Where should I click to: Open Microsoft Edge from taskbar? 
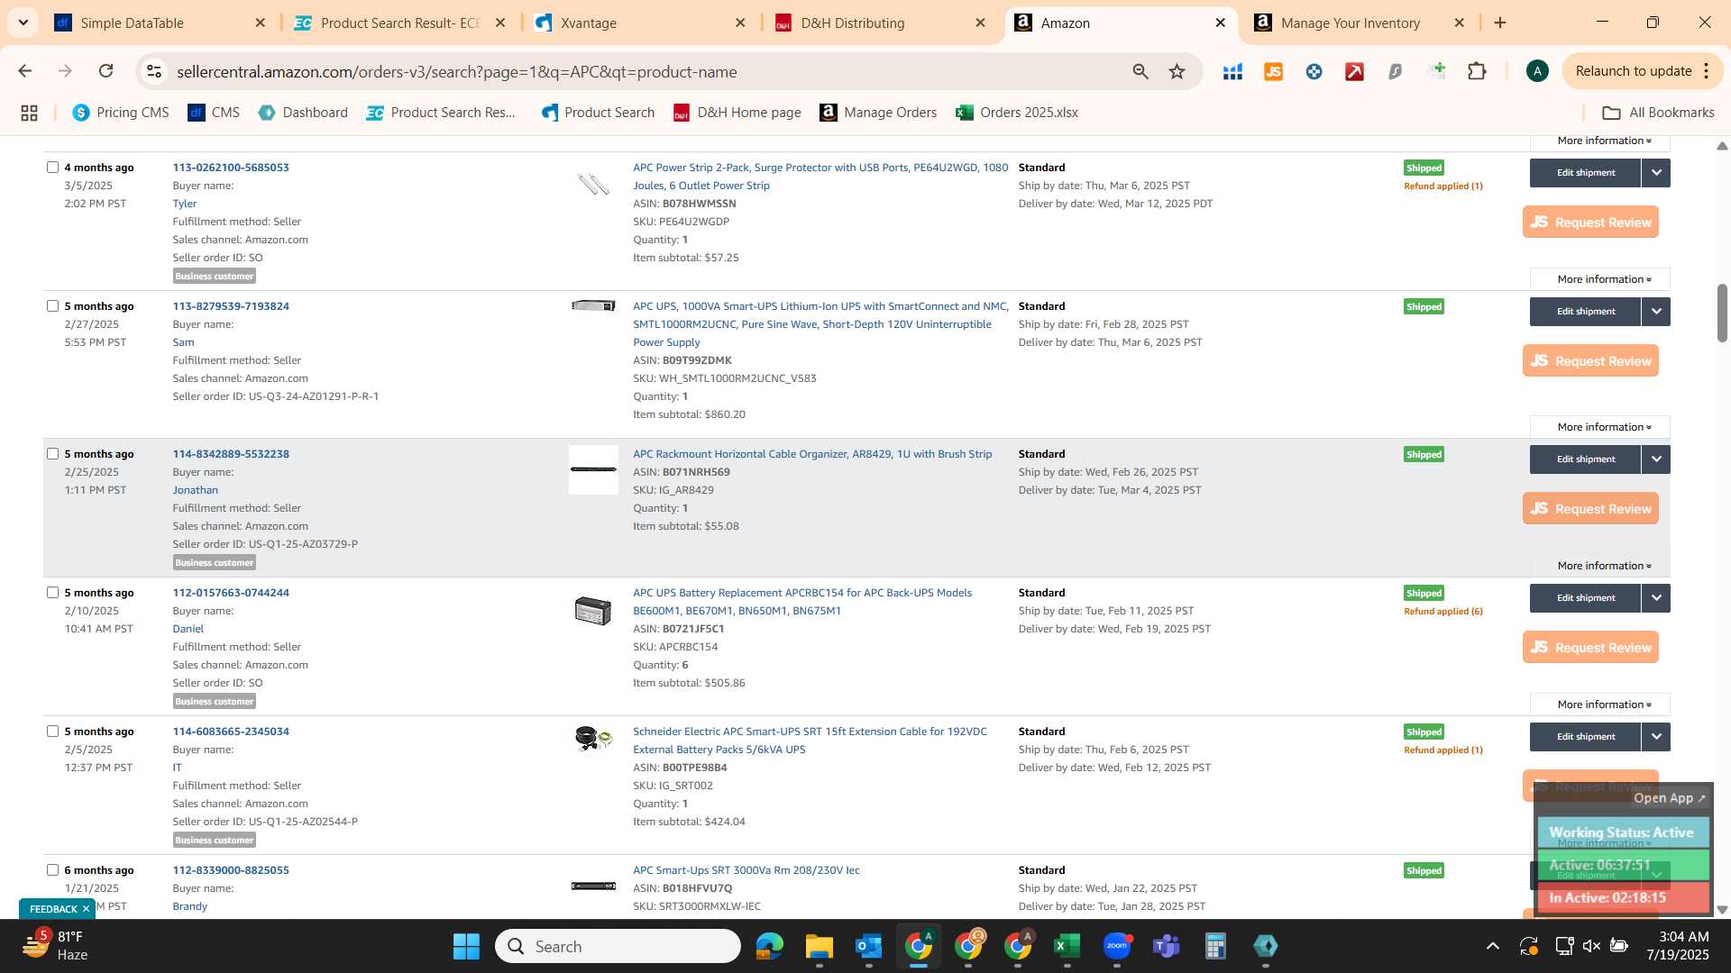click(769, 946)
